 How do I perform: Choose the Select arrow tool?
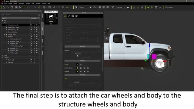pos(35,7)
